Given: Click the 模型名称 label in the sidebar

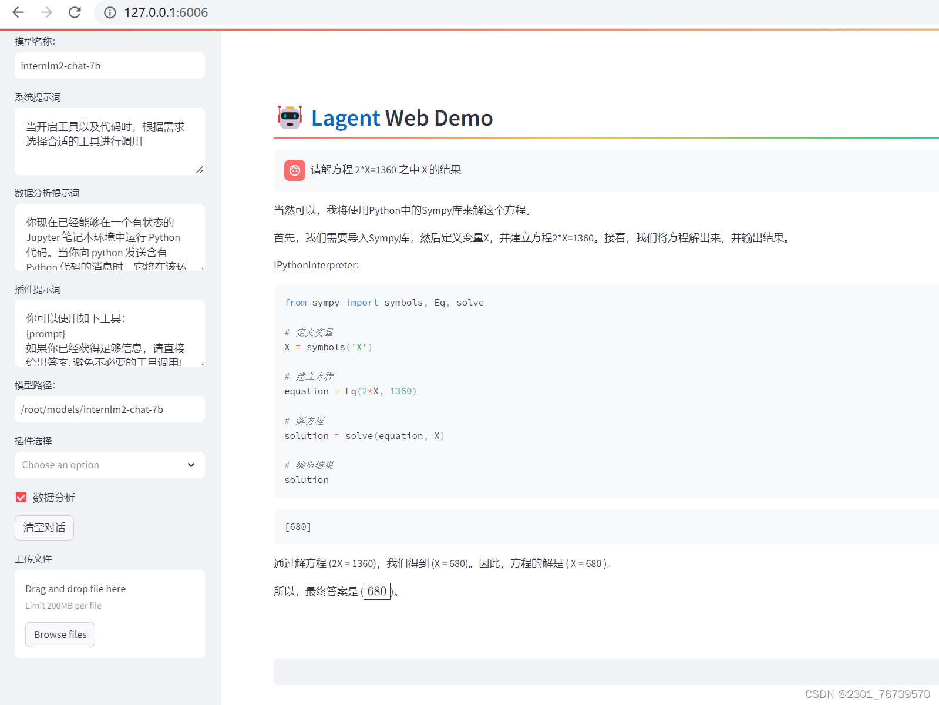Looking at the screenshot, I should pos(35,41).
